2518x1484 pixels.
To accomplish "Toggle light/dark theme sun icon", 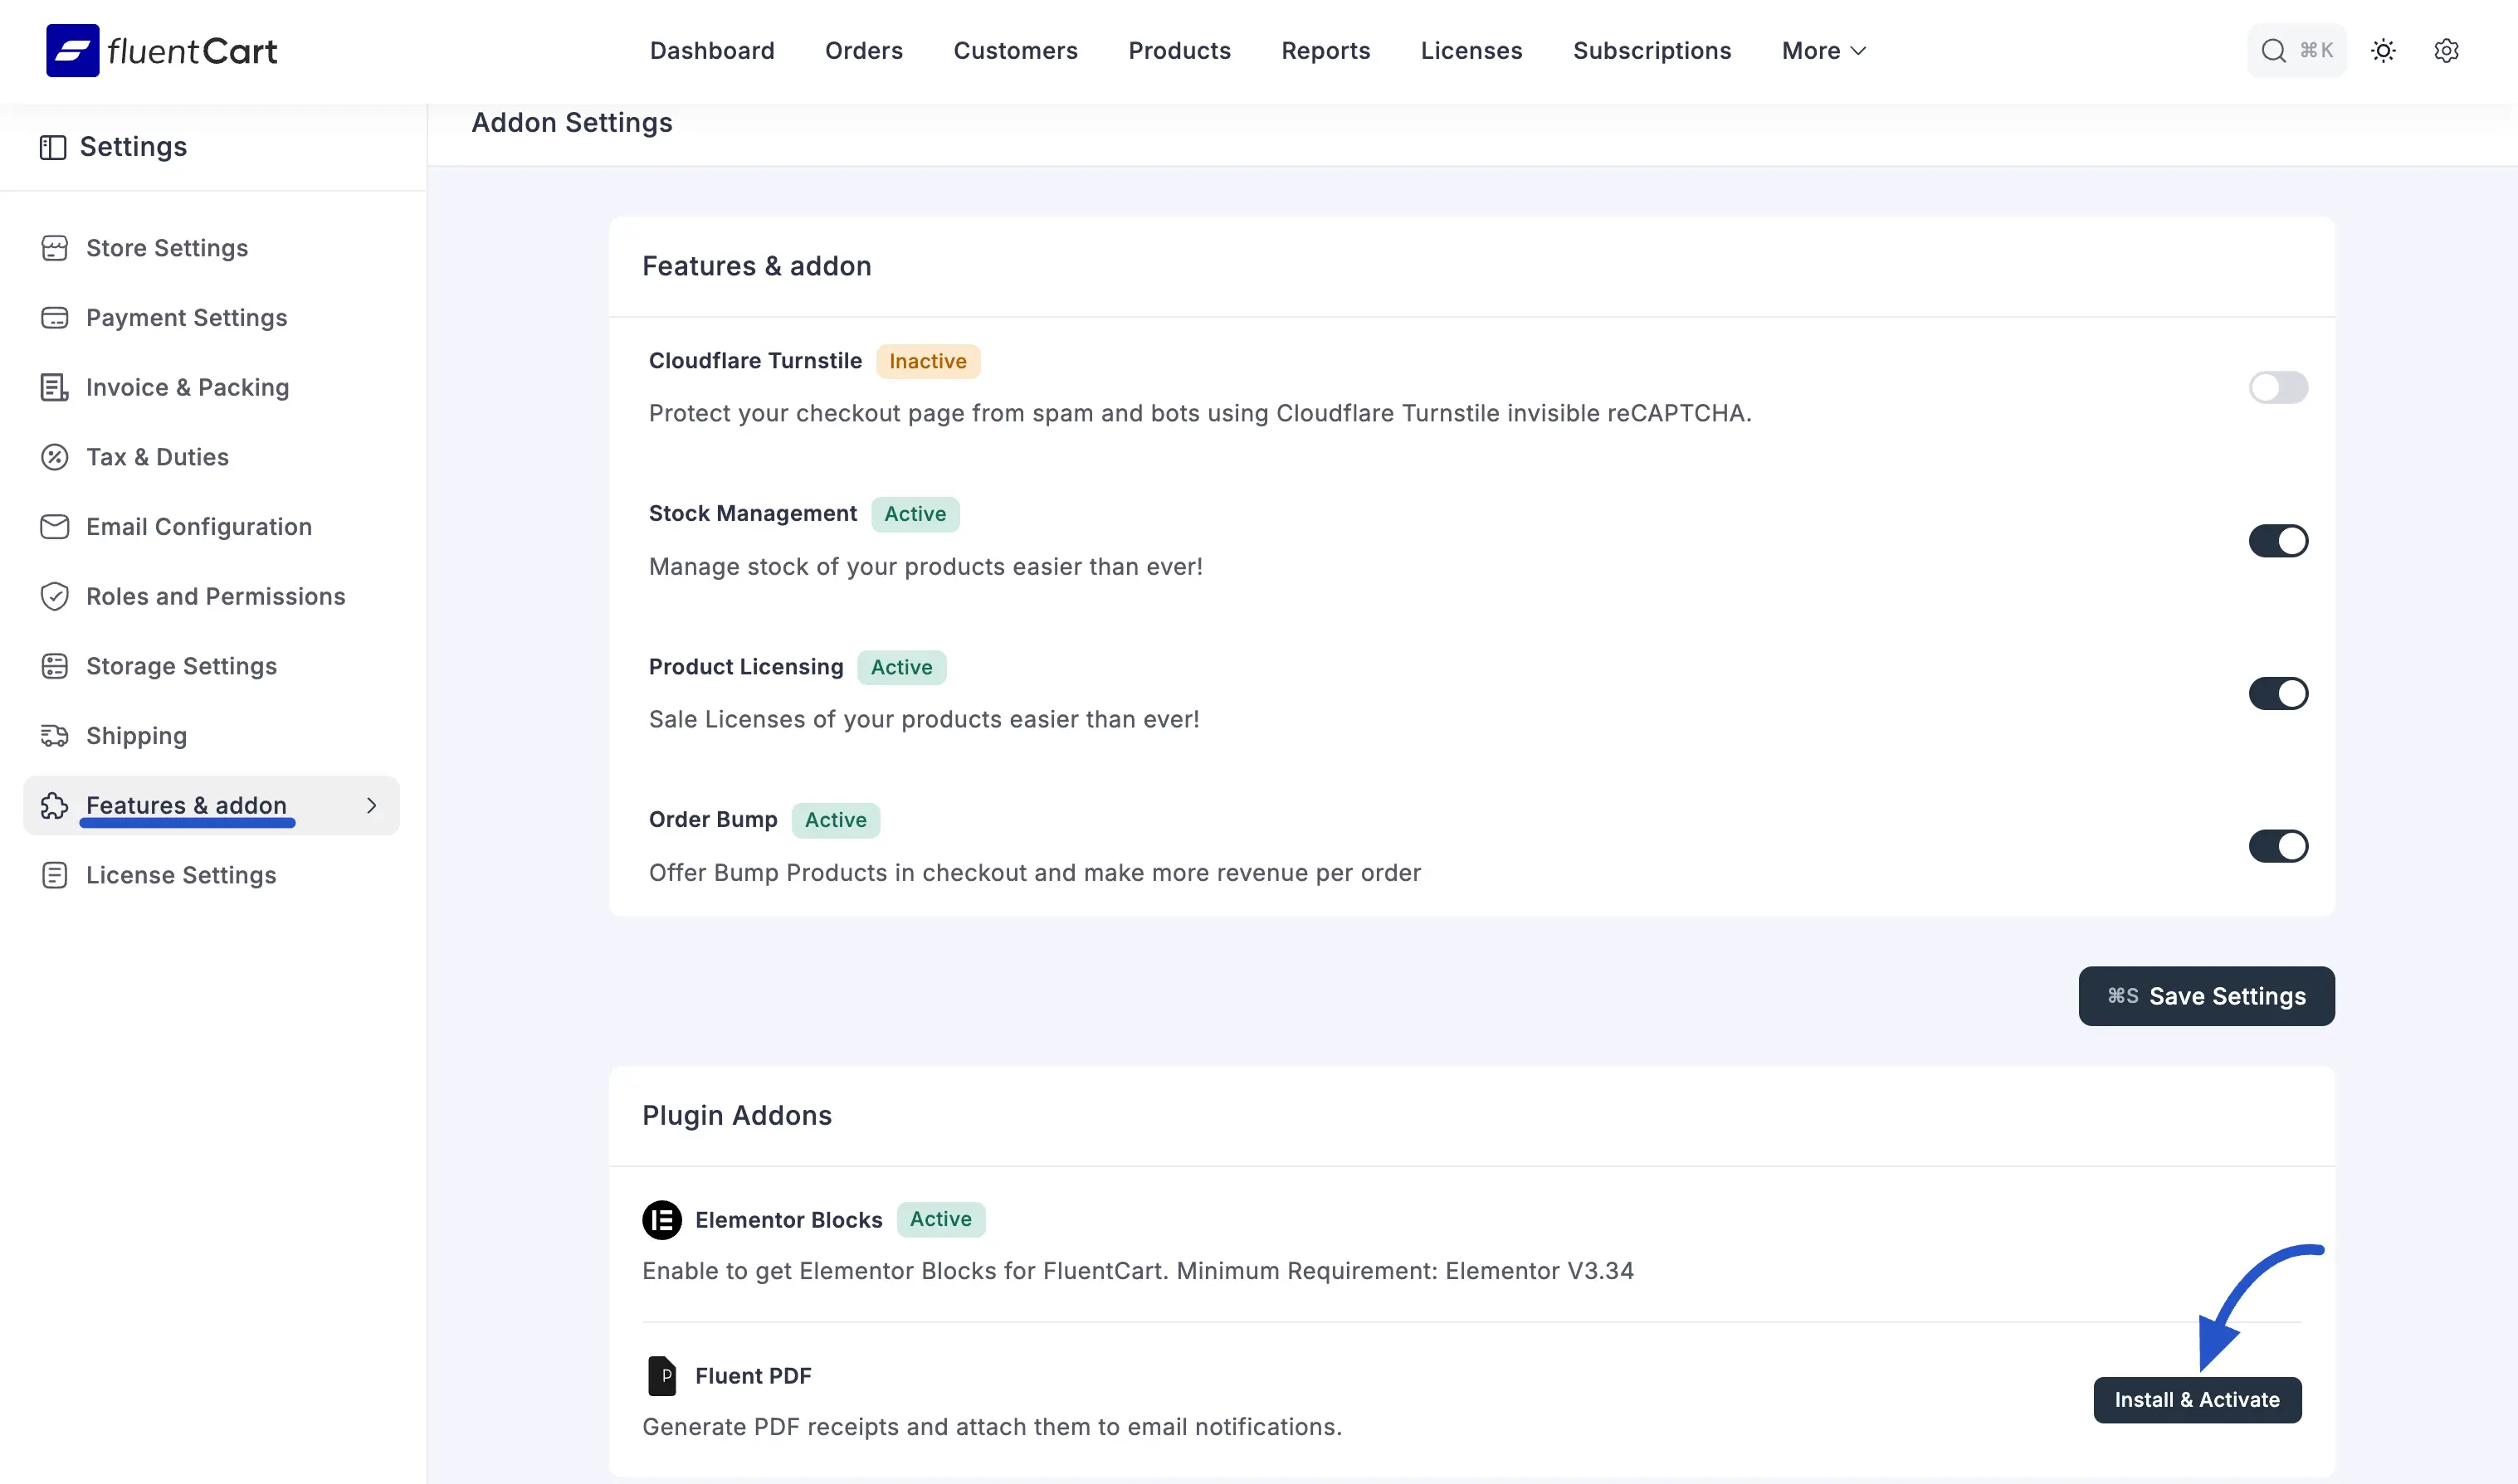I will point(2383,50).
